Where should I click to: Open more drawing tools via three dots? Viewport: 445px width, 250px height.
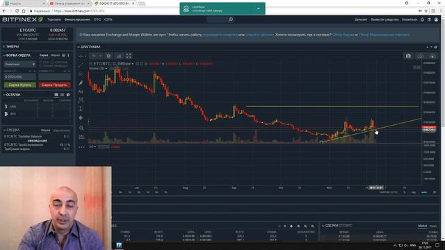pyautogui.click(x=81, y=147)
